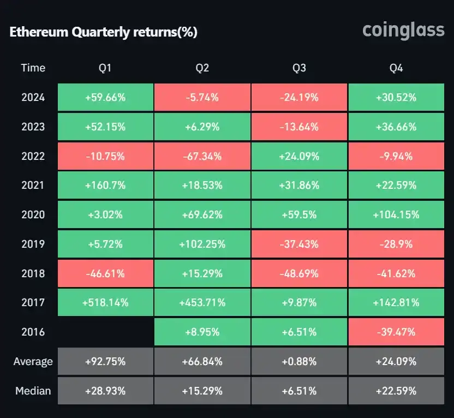Select the 2022 Q2 -67.34% cell
Image resolution: width=454 pixels, height=418 pixels.
(x=202, y=157)
